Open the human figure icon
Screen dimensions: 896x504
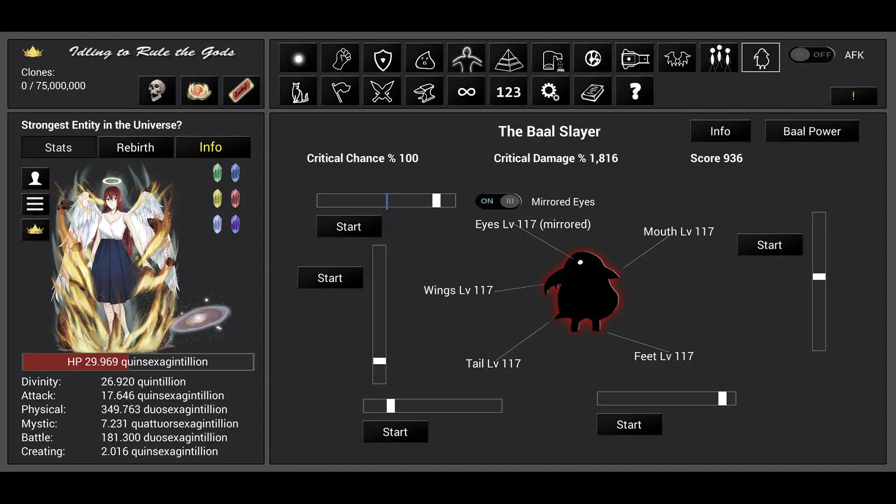click(466, 58)
